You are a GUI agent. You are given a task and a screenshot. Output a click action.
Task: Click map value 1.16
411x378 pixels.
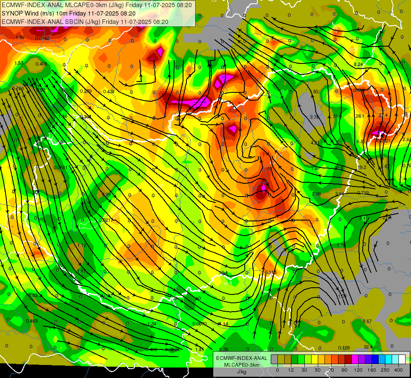click(x=341, y=245)
